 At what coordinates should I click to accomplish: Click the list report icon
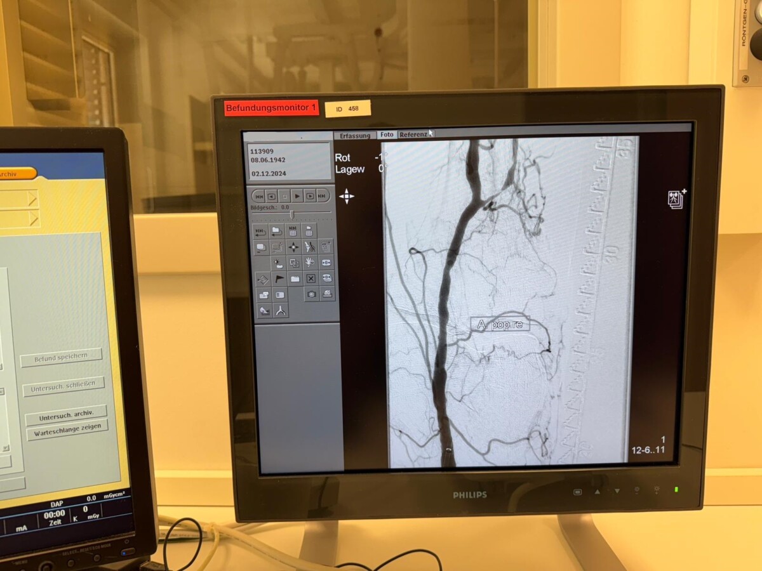tap(279, 294)
